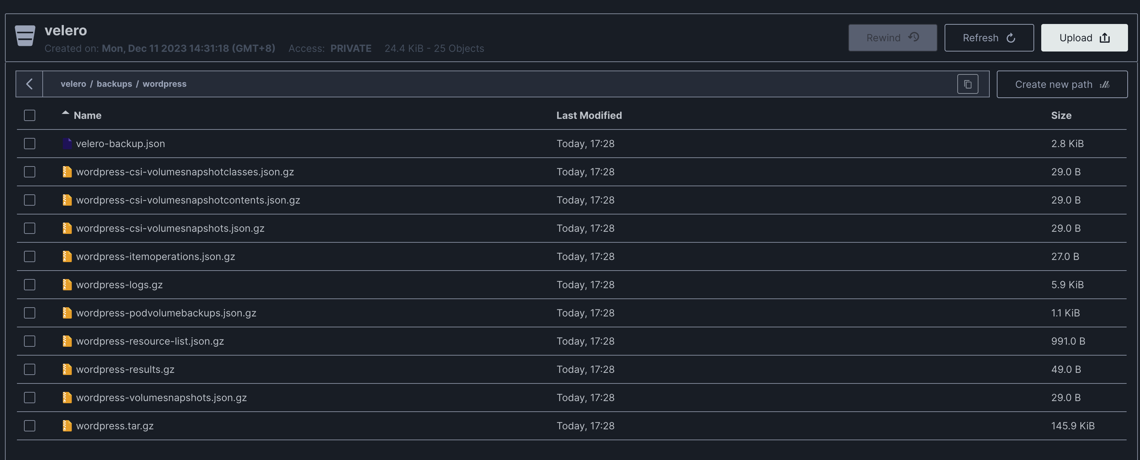Click the velero-backup.json file icon
1140x460 pixels.
tap(67, 144)
